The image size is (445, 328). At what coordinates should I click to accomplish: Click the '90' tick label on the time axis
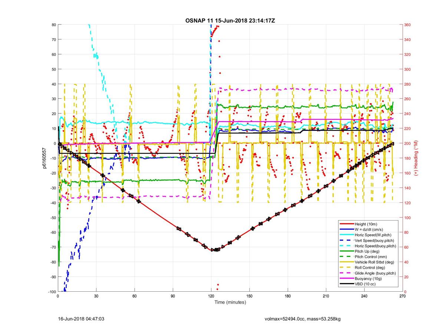pyautogui.click(x=173, y=296)
